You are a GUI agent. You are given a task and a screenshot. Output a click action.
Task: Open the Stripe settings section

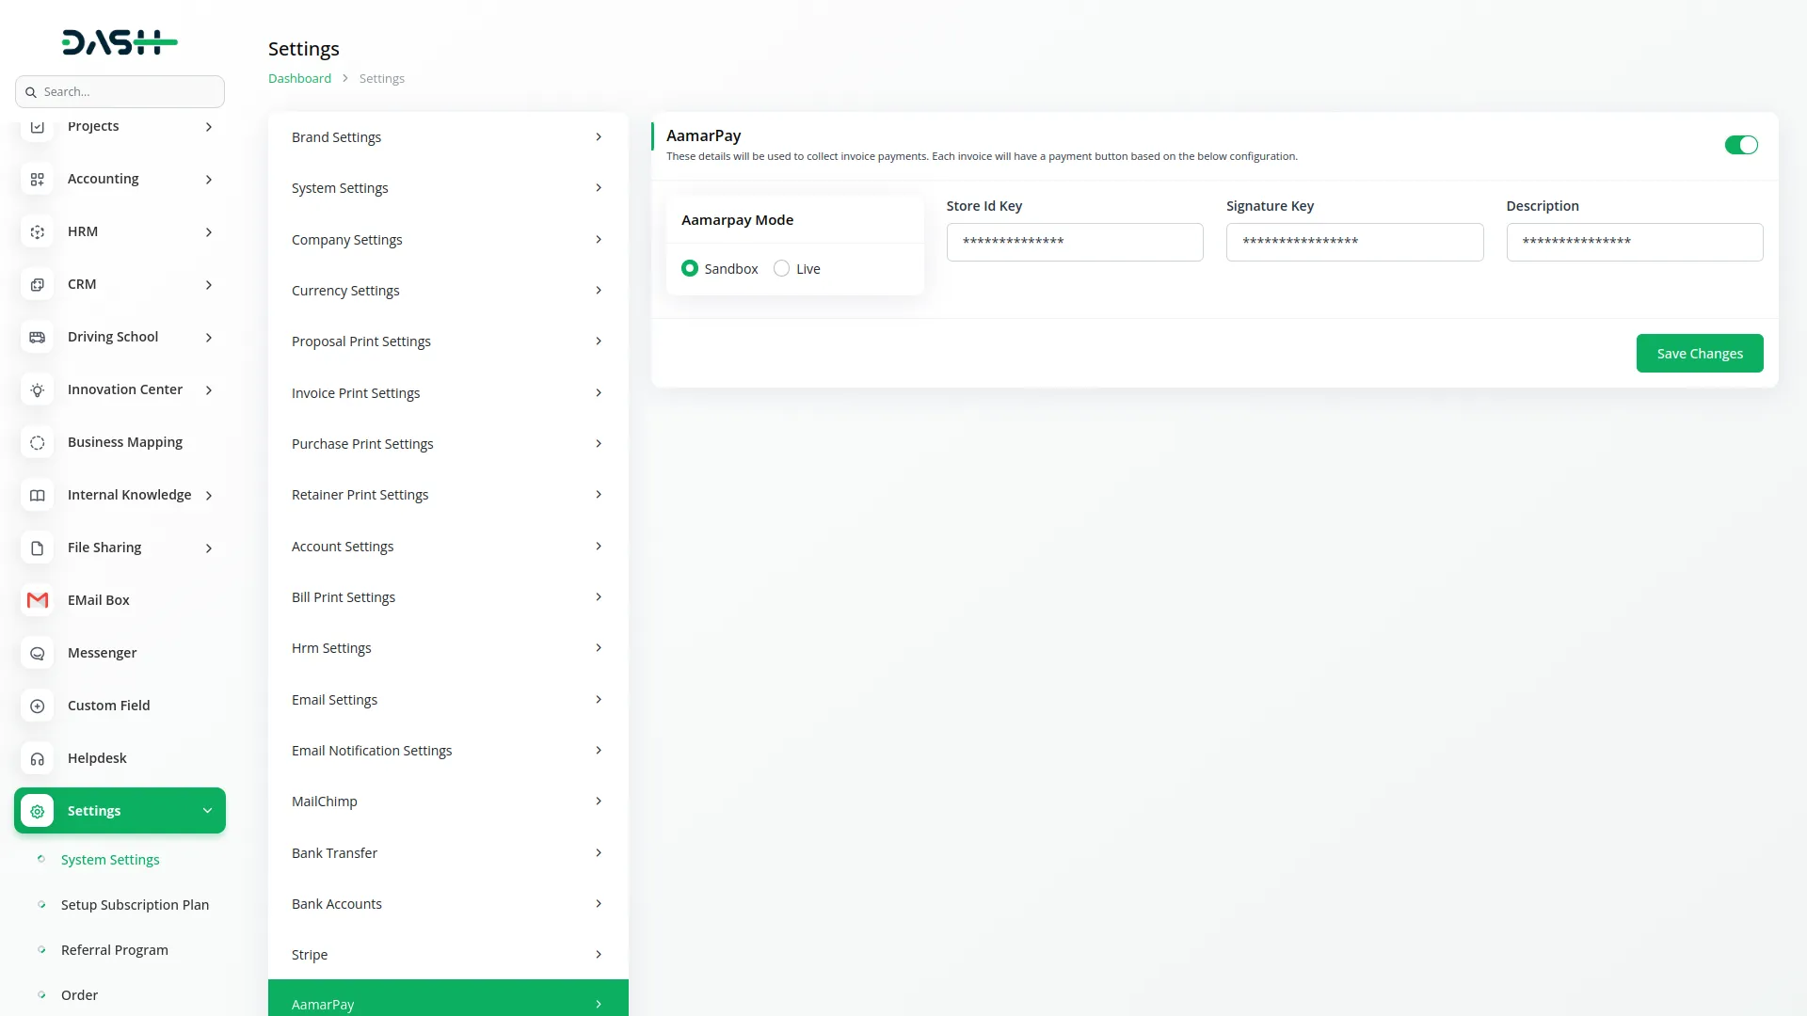point(448,954)
